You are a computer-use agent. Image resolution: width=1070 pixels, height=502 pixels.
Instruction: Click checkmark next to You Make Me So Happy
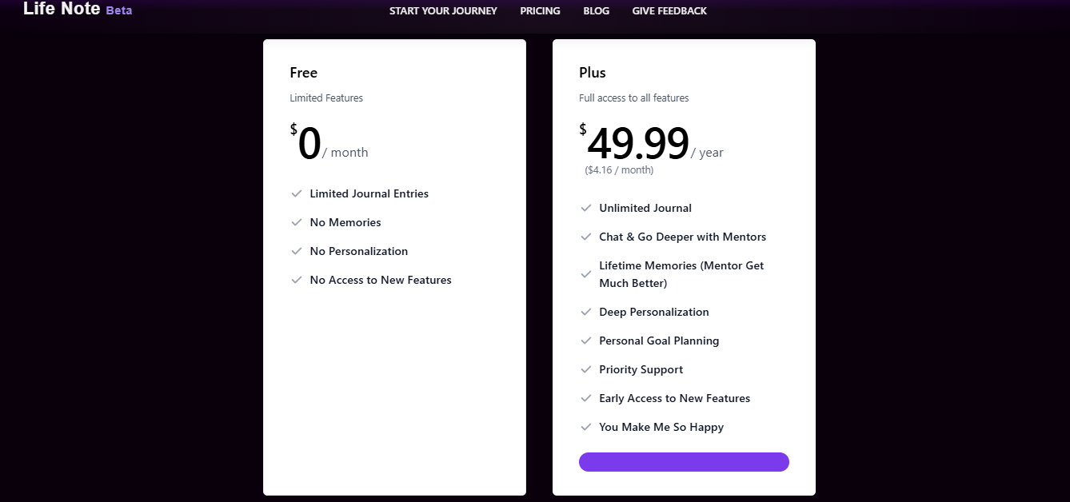tap(586, 427)
